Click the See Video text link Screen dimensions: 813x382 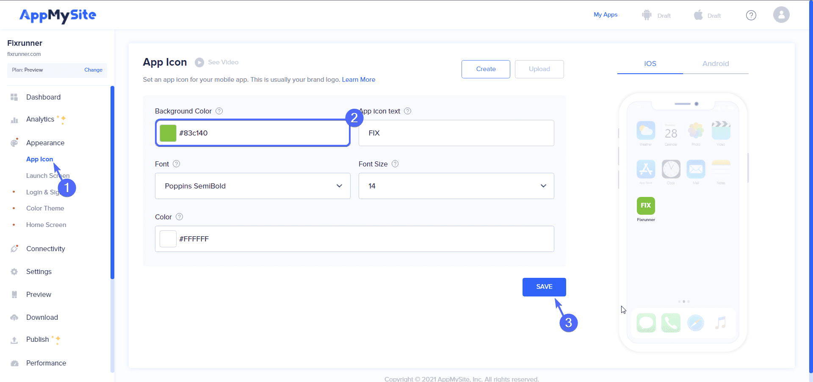[223, 62]
